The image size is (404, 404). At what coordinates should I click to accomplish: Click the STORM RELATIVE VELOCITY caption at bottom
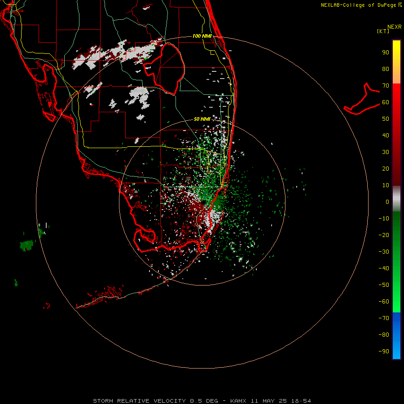pos(202,401)
